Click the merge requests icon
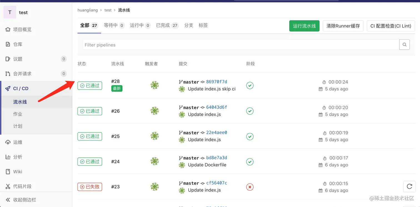 pyautogui.click(x=8, y=73)
